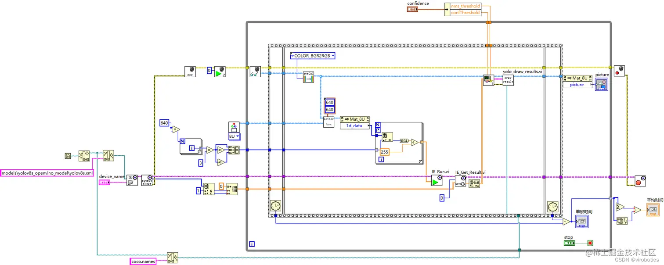Viewport: 664px width, 265px height.
Task: Click the 1d_data property node item
Action: (x=355, y=125)
